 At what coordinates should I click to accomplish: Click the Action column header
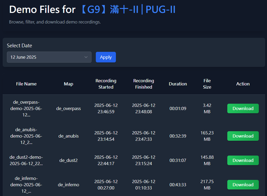click(243, 84)
